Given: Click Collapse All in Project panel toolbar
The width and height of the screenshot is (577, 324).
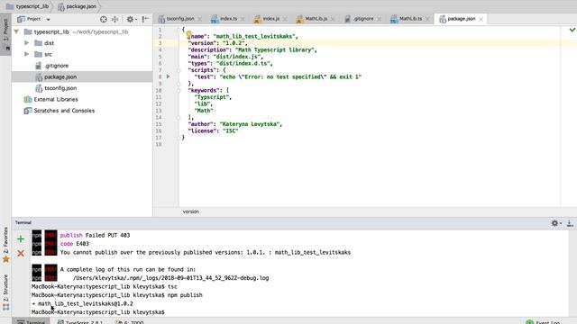Looking at the screenshot, I should 115,19.
